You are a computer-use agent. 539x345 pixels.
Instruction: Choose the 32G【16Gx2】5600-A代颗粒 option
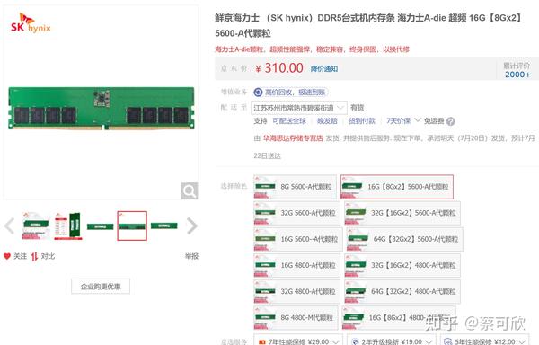402,213
